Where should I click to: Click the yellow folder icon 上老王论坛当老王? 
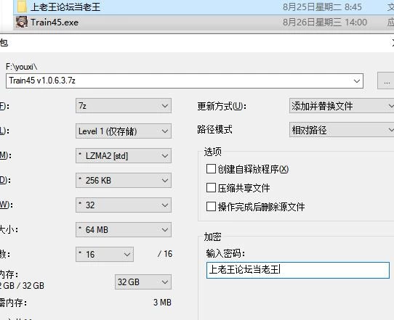pyautogui.click(x=22, y=7)
